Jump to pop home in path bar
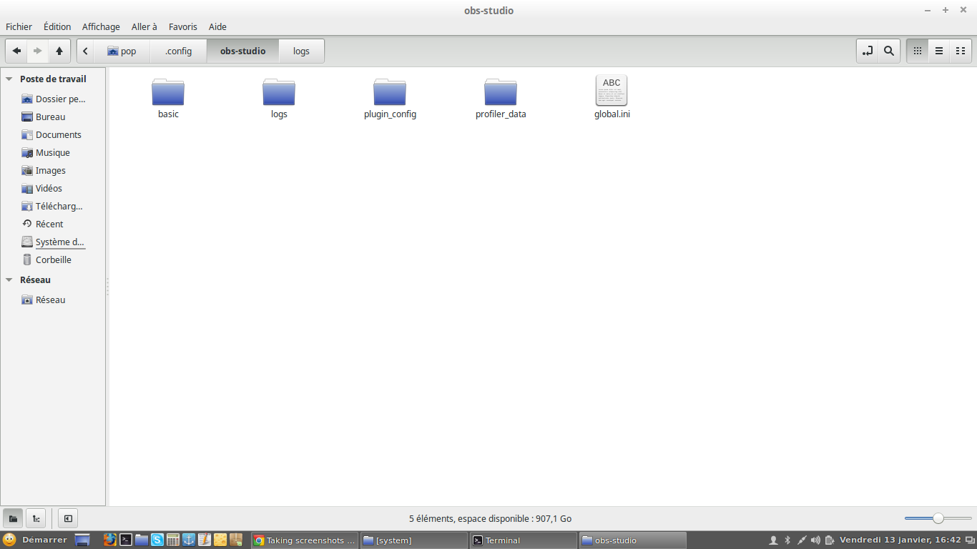This screenshot has width=977, height=549. 122,51
